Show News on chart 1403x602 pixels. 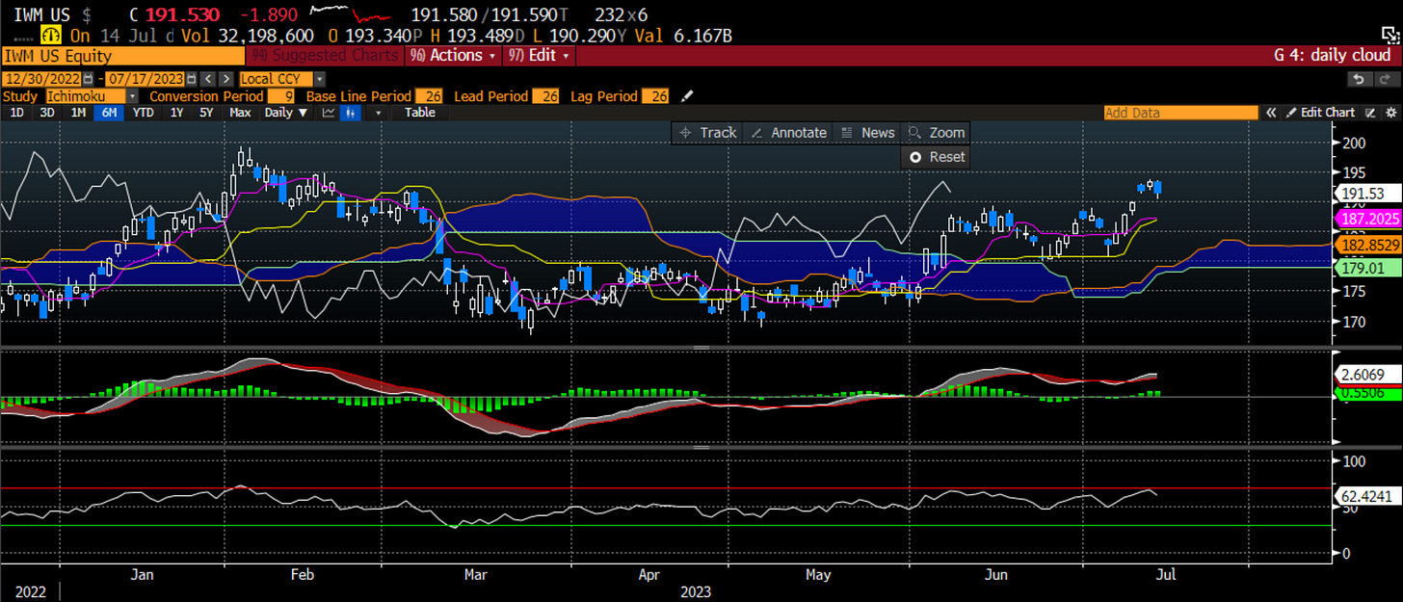[x=867, y=133]
